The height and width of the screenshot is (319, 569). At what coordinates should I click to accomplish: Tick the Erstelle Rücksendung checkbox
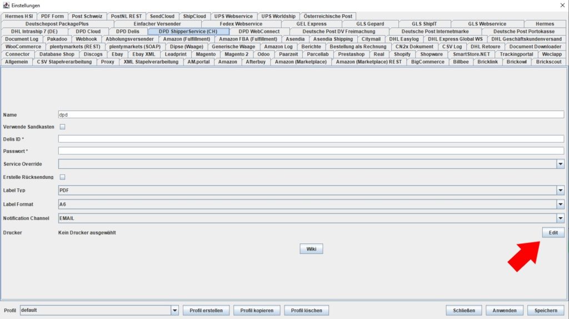click(x=62, y=177)
